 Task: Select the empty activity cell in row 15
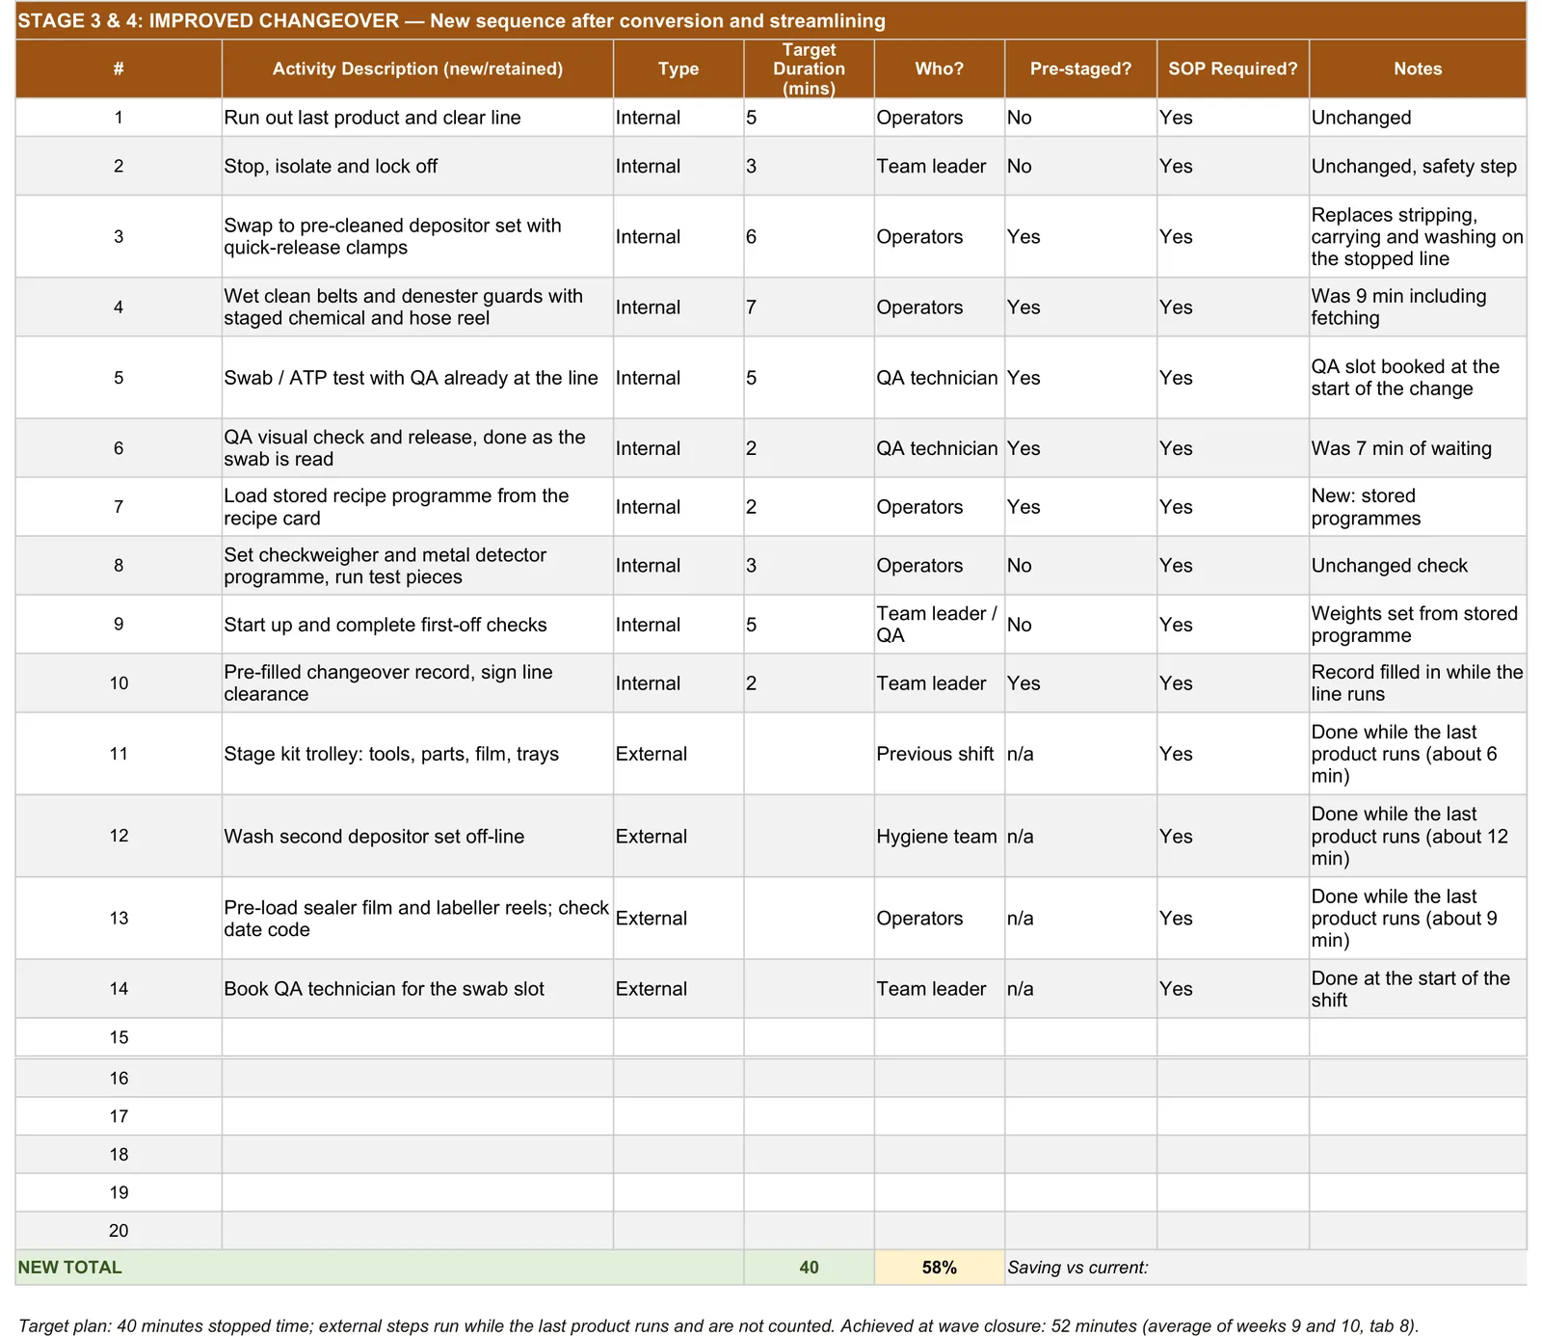pyautogui.click(x=417, y=1037)
